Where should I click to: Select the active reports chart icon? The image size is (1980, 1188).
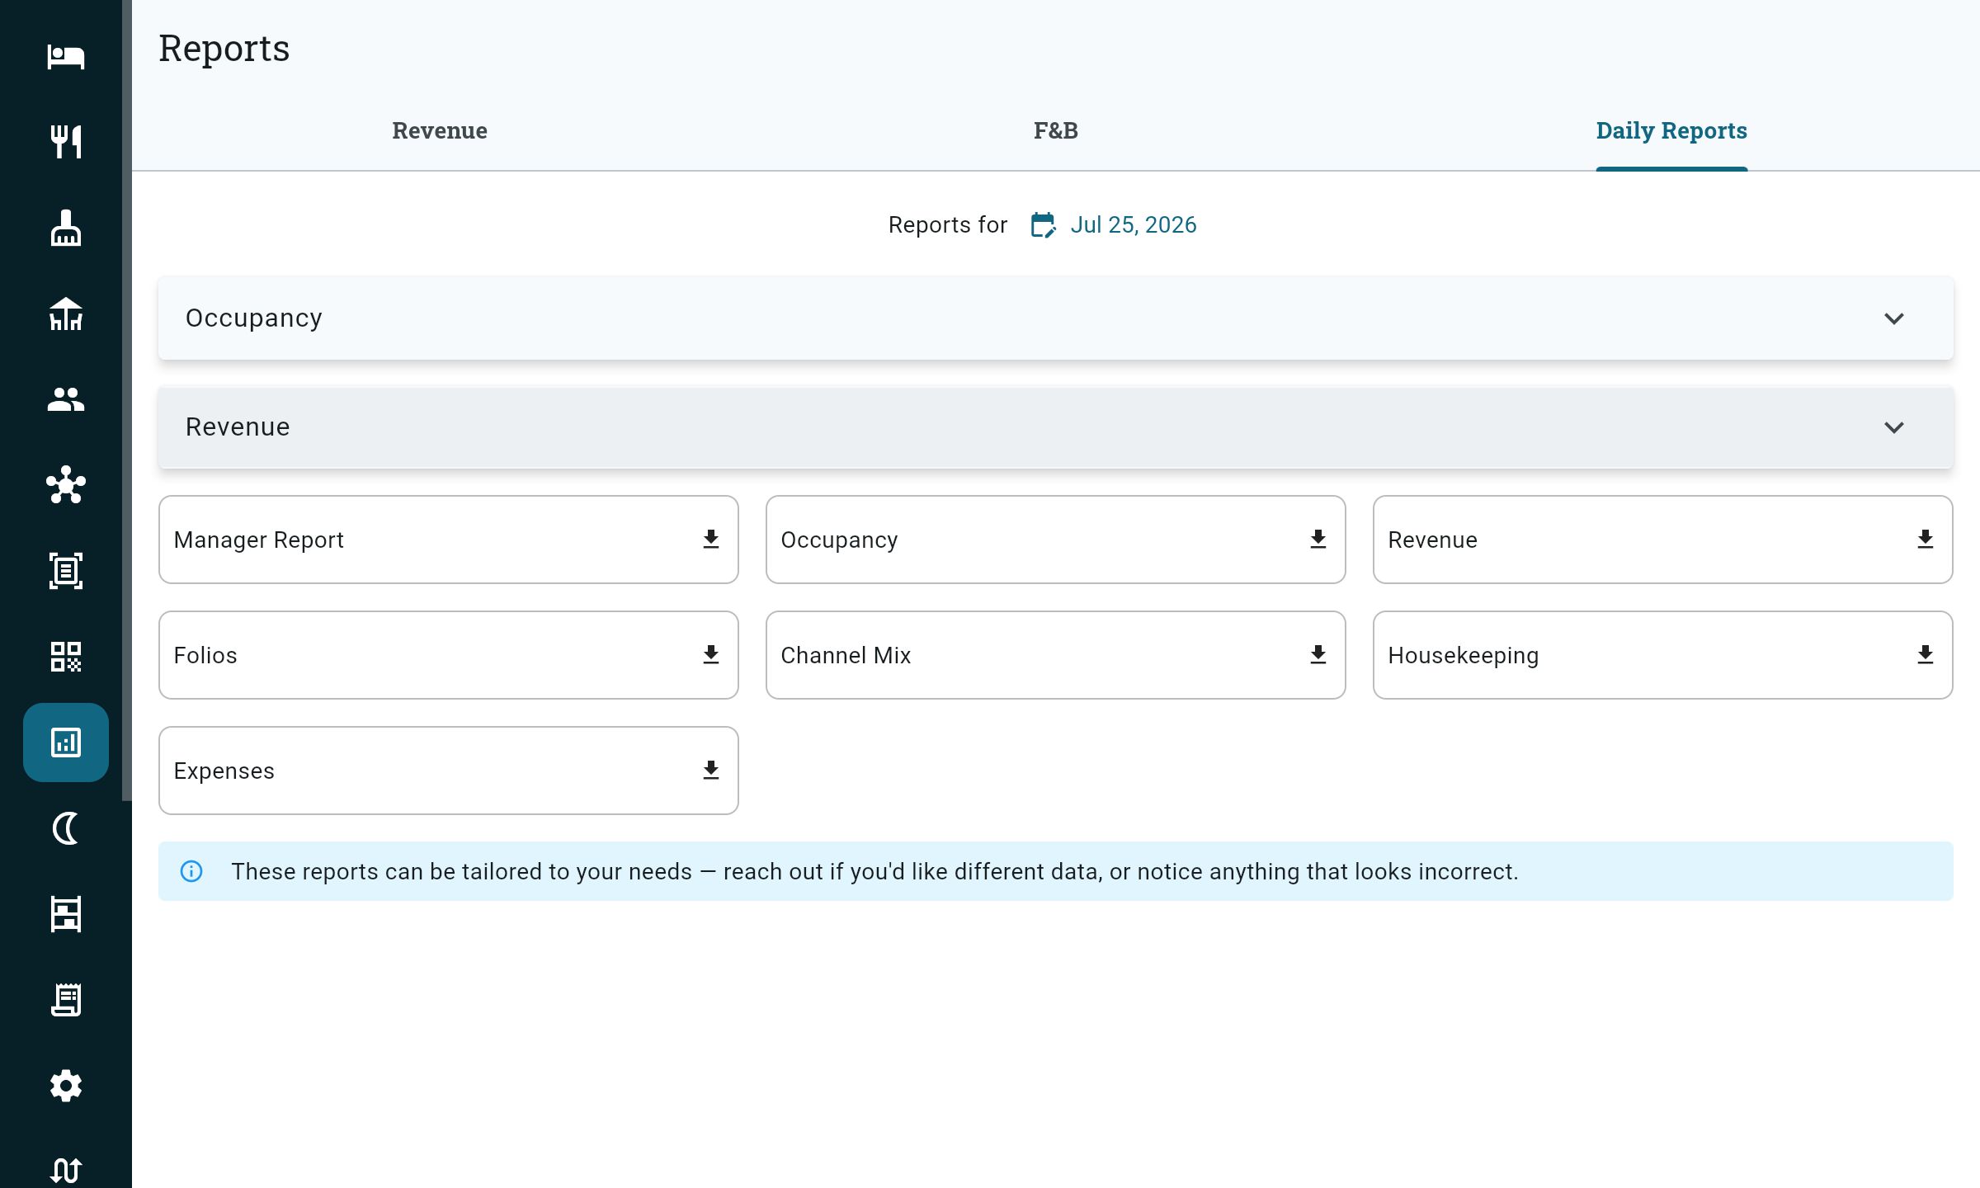coord(66,742)
